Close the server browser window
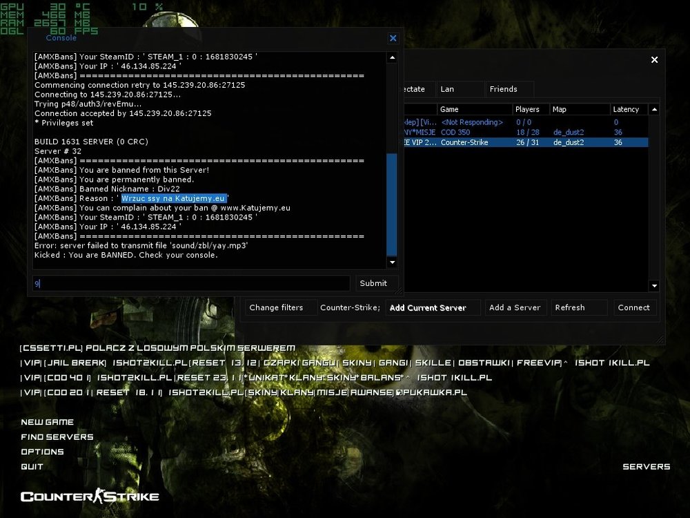690x518 pixels. click(654, 59)
